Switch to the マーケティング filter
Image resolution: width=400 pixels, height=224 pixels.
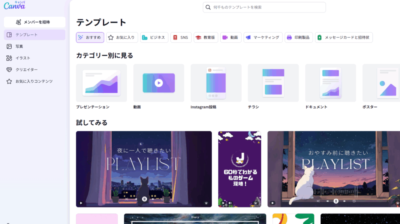(263, 38)
